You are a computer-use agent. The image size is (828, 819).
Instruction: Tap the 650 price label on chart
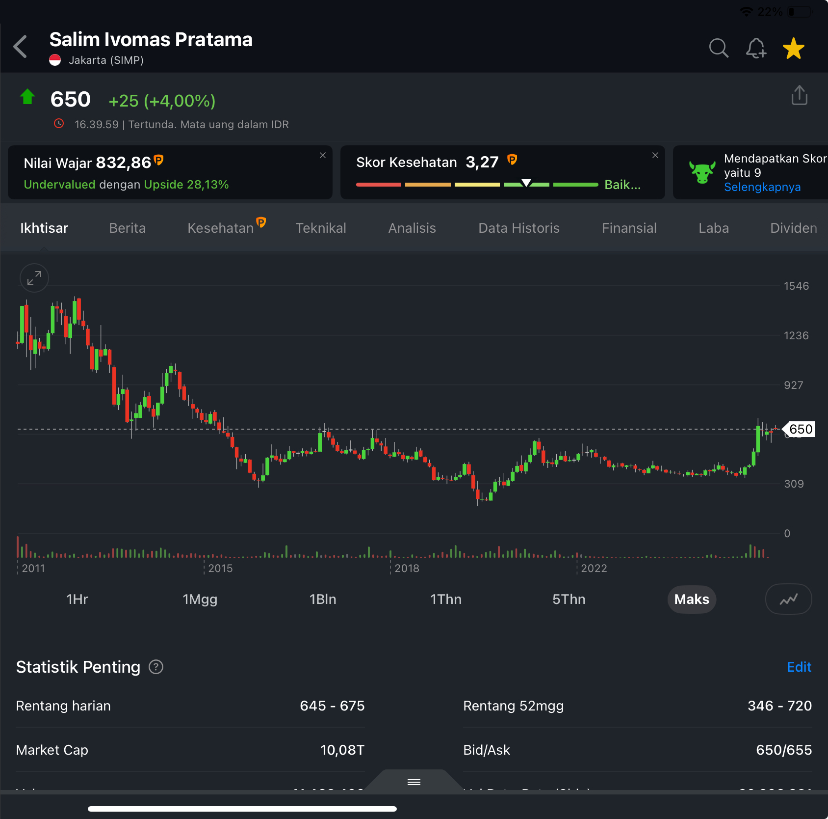[800, 429]
